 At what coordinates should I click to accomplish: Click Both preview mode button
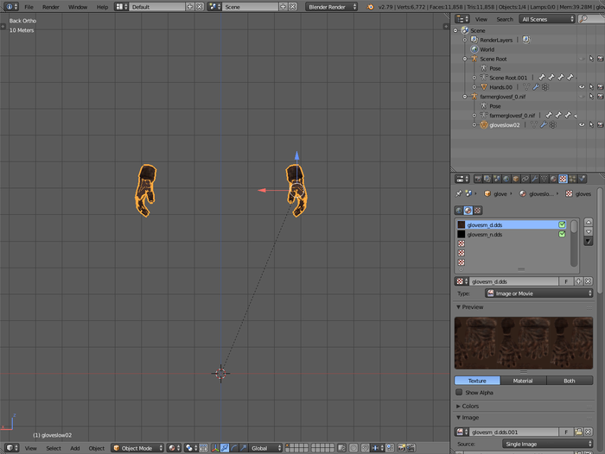(569, 381)
